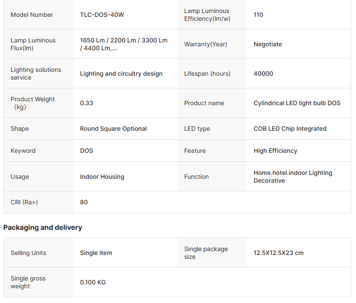This screenshot has width=356, height=303.
Task: Click the Warranty value 'Negotiate'
Action: tap(268, 44)
